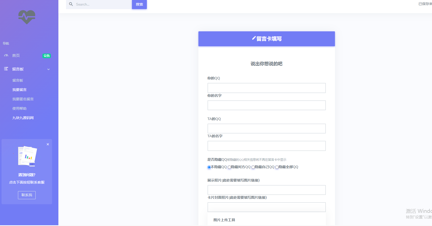The height and width of the screenshot is (226, 432).
Task: Click the 搜索 button
Action: [139, 4]
